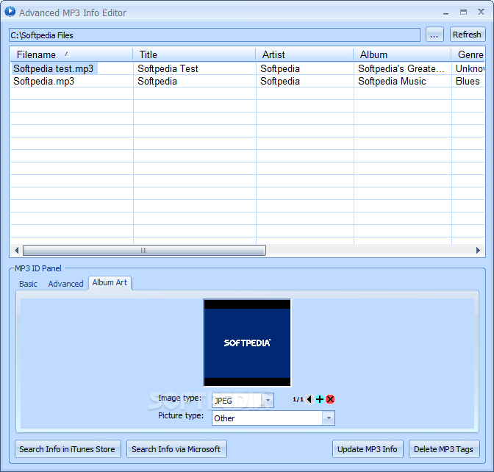Click the C:\Softpedia Files path field

(x=215, y=35)
